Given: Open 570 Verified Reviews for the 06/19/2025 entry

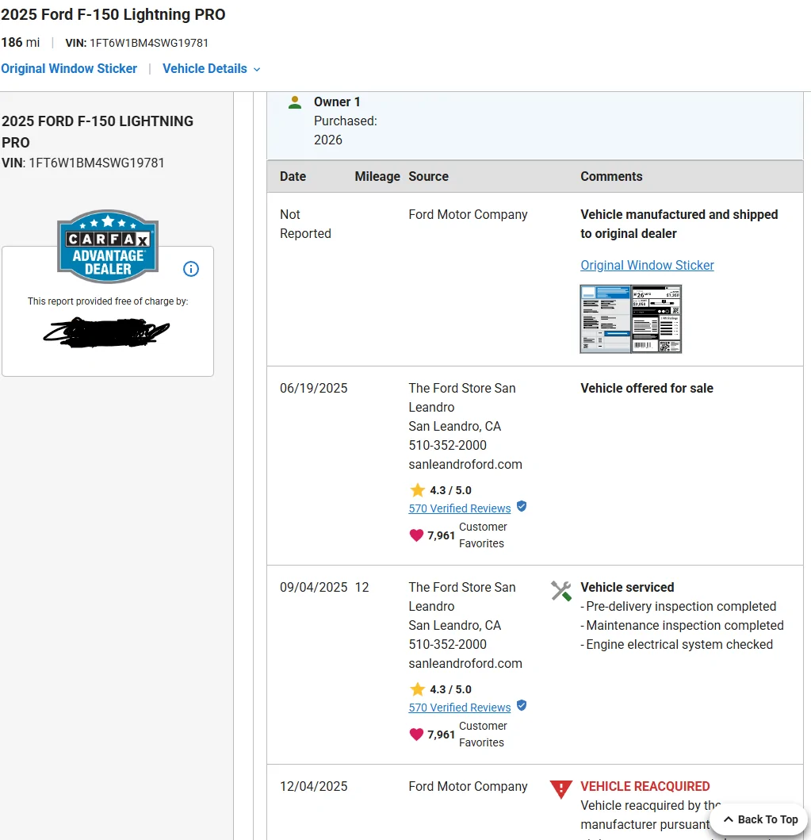Looking at the screenshot, I should [459, 508].
